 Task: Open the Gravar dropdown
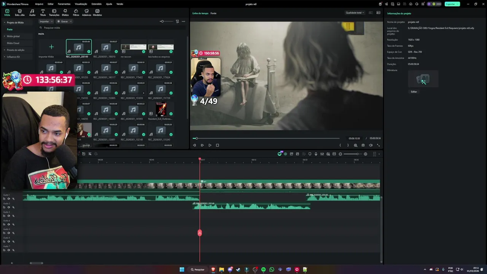[x=65, y=21]
